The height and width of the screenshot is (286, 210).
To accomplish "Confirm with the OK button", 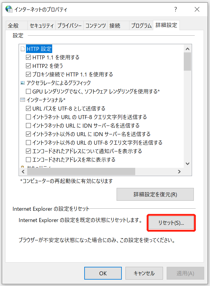I will click(x=103, y=273).
